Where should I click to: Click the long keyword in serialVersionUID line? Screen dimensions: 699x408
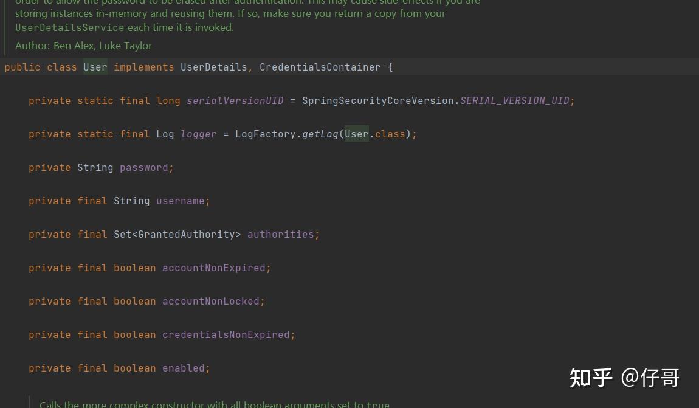tap(168, 100)
